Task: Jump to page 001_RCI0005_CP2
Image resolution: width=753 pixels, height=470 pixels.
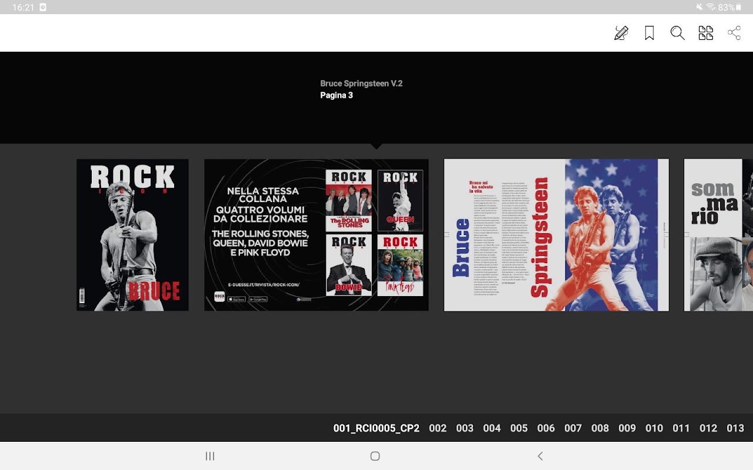Action: [x=376, y=428]
